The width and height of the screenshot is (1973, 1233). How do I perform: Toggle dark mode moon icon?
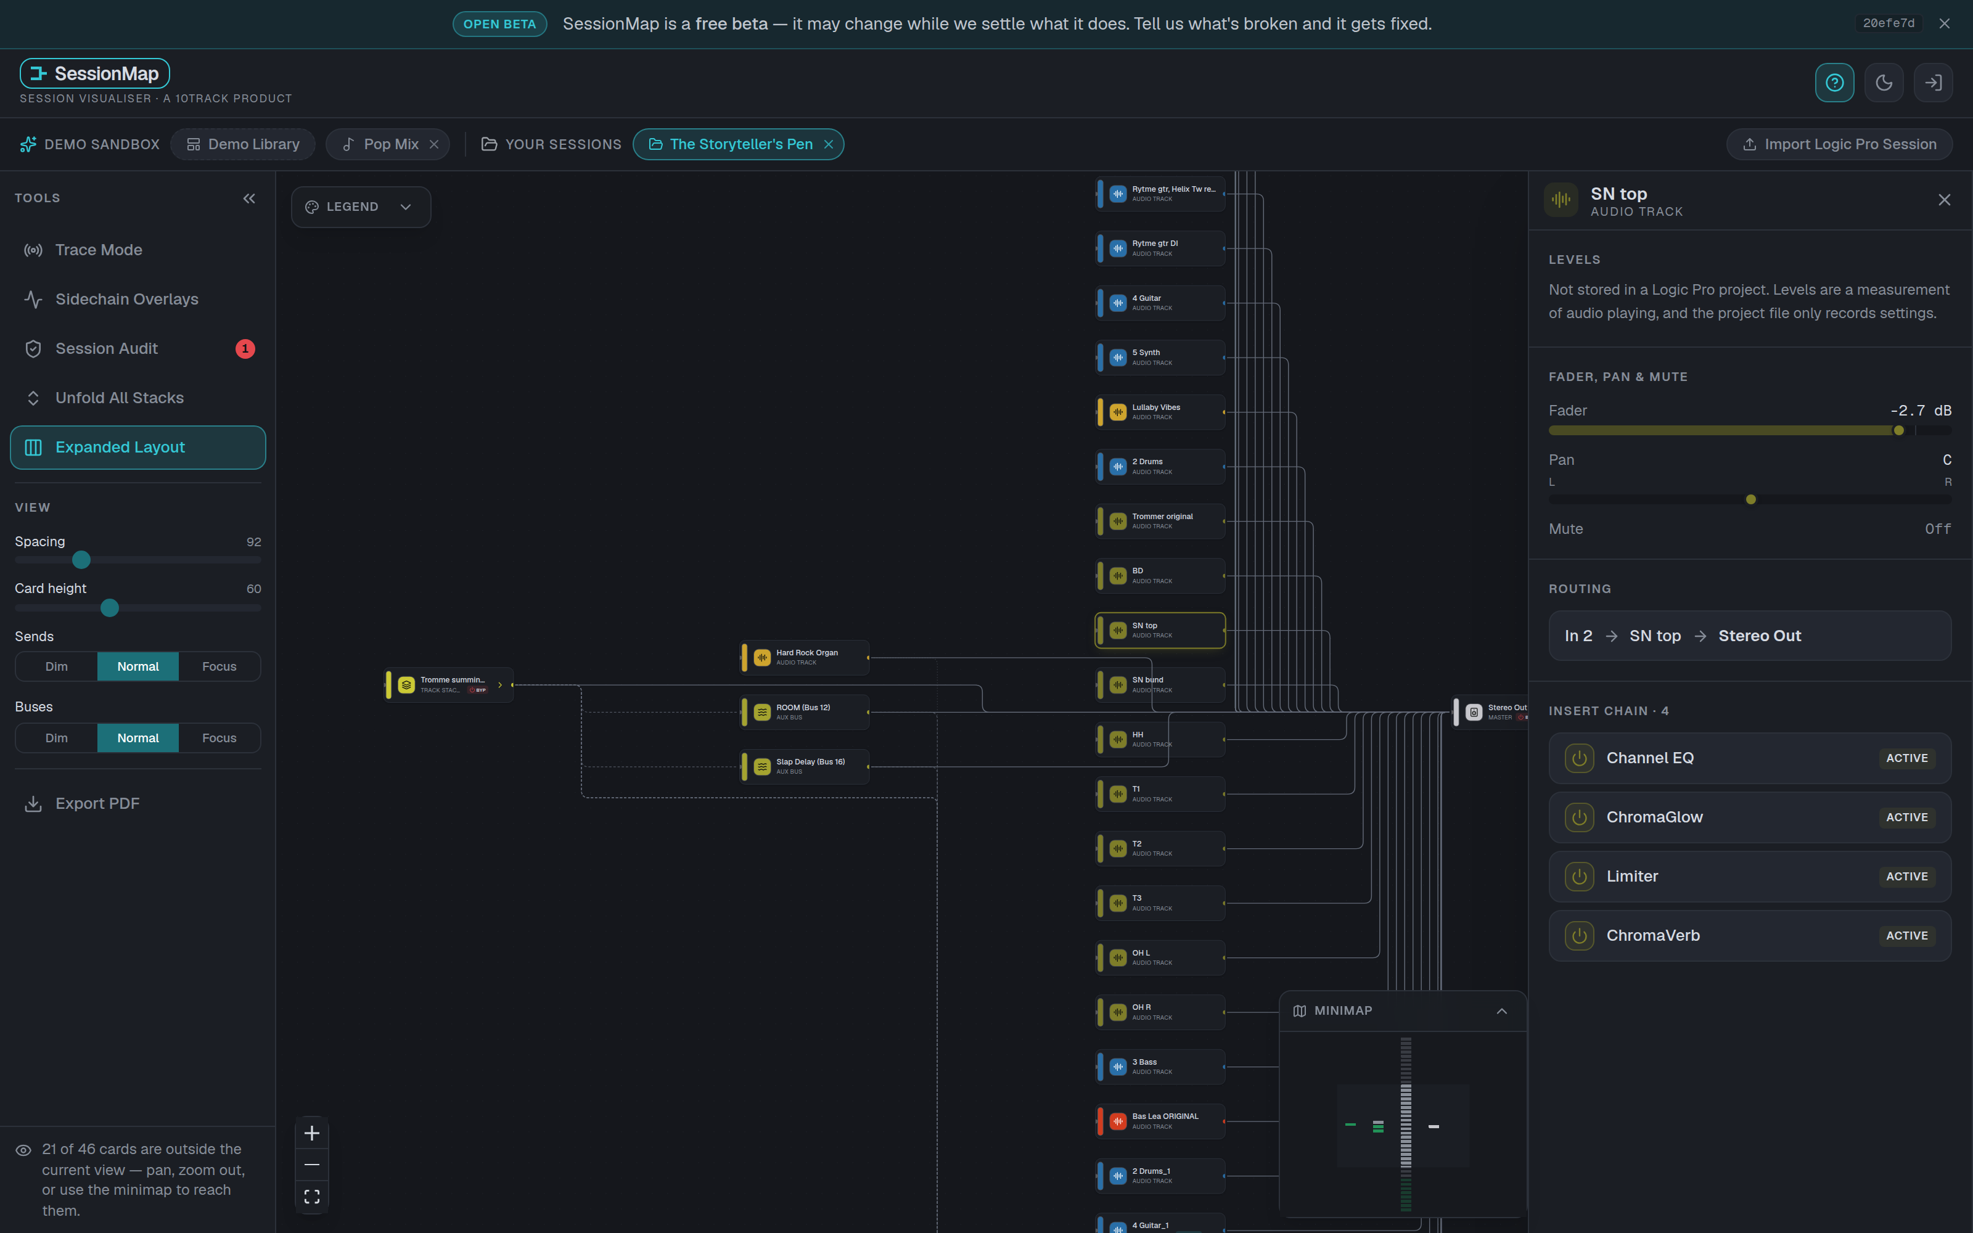(x=1884, y=83)
